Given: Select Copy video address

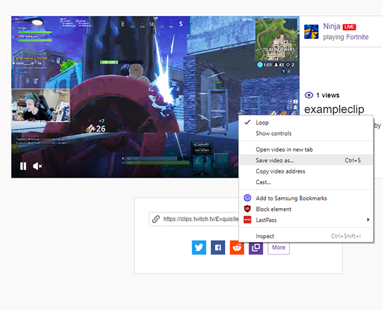Looking at the screenshot, I should pos(281,171).
